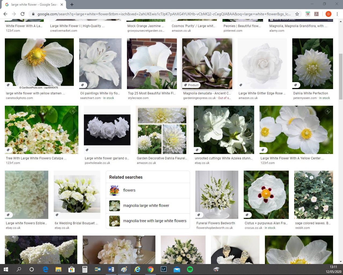Viewport: 343px width, 275px height.
Task: Open the Chrome profile avatar D
Action: [x=328, y=14]
